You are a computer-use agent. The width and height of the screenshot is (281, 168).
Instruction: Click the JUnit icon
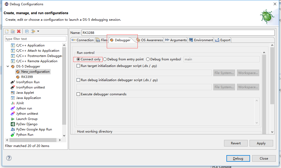click(x=13, y=103)
